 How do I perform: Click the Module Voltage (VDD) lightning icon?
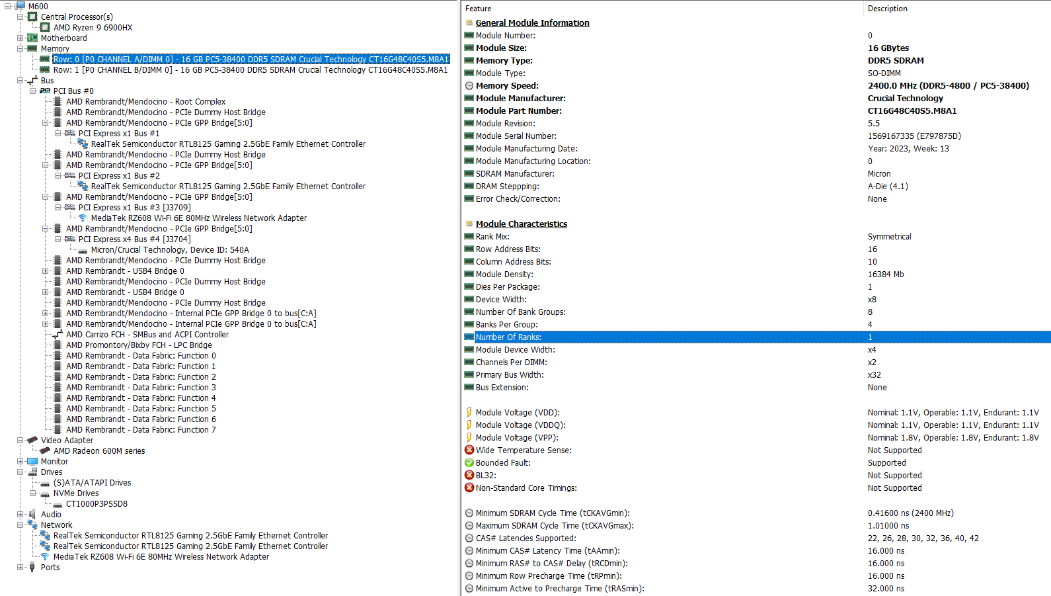(469, 412)
